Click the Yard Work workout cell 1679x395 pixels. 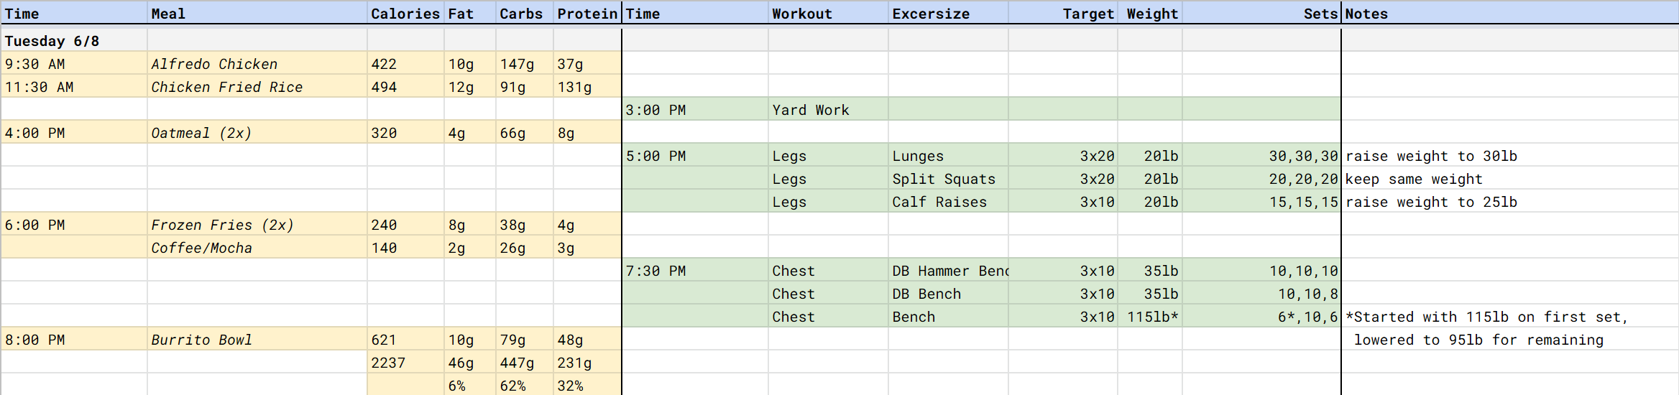pyautogui.click(x=810, y=110)
